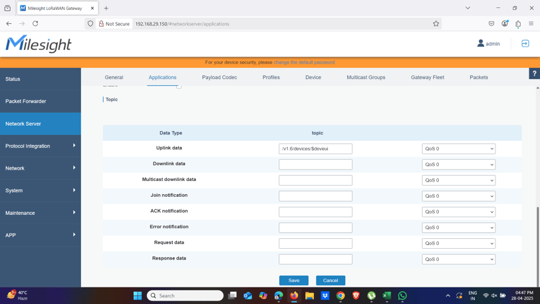Click the logout icon beside admin
This screenshot has height=304, width=540.
pos(525,44)
